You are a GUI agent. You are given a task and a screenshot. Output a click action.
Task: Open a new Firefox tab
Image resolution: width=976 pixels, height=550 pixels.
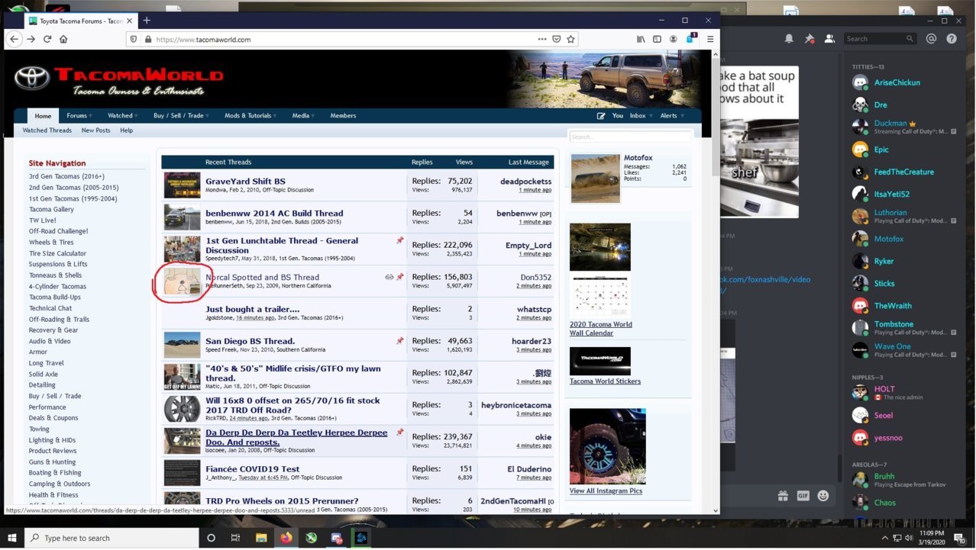[x=147, y=21]
